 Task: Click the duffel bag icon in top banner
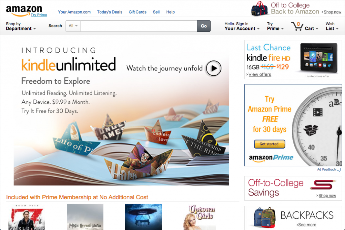coord(260,9)
